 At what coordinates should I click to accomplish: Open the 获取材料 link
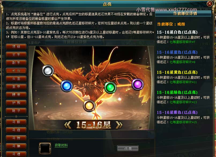[x=61, y=145]
